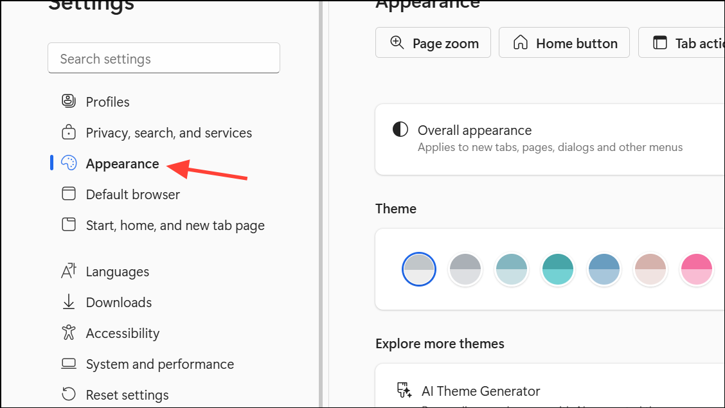The image size is (725, 408).
Task: Click the palette icon next to Appearance
Action: 68,163
